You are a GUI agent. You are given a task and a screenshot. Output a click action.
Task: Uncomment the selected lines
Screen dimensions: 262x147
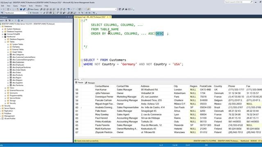(82, 13)
